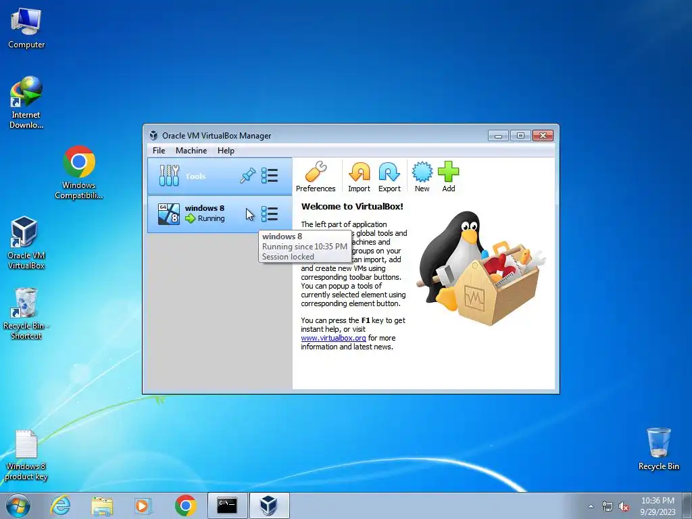Open the Windows Start menu
Image resolution: width=692 pixels, height=519 pixels.
click(x=18, y=505)
